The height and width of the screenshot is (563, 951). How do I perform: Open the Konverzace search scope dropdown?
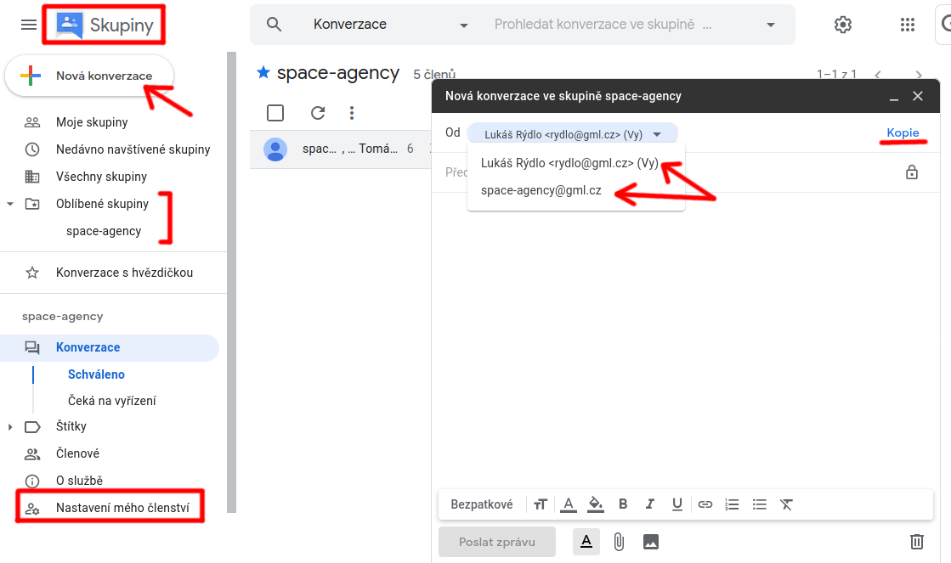pyautogui.click(x=391, y=25)
